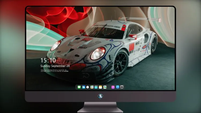
Task: Click the "Sunday September 28" date text
Action: coord(55,66)
